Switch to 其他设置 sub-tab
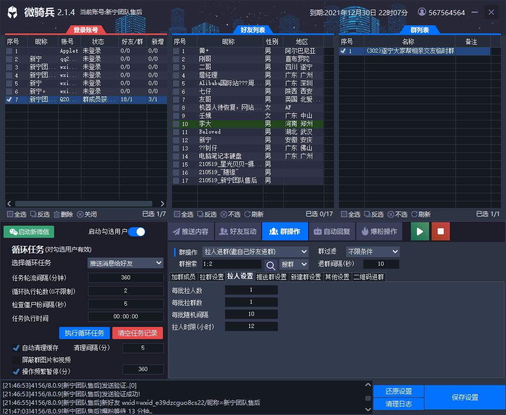506x415 pixels. tap(337, 277)
